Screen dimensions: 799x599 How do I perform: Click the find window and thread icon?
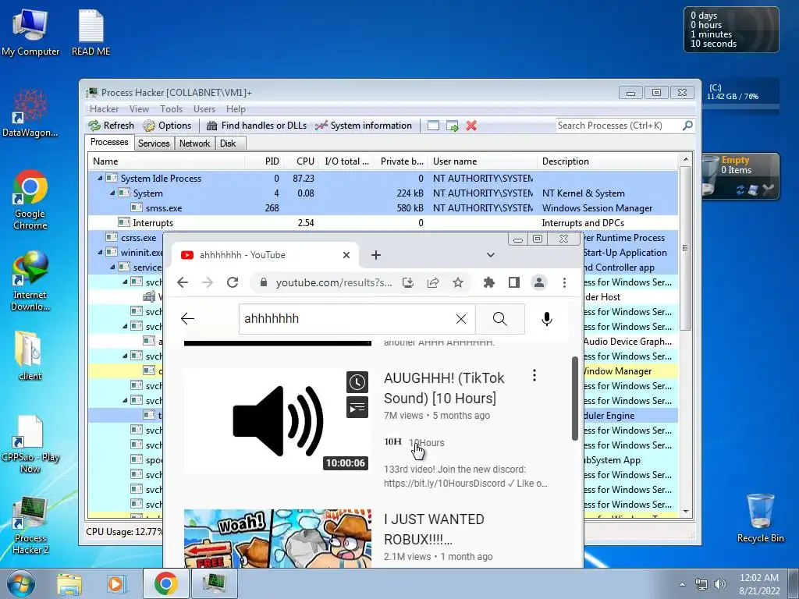point(452,126)
